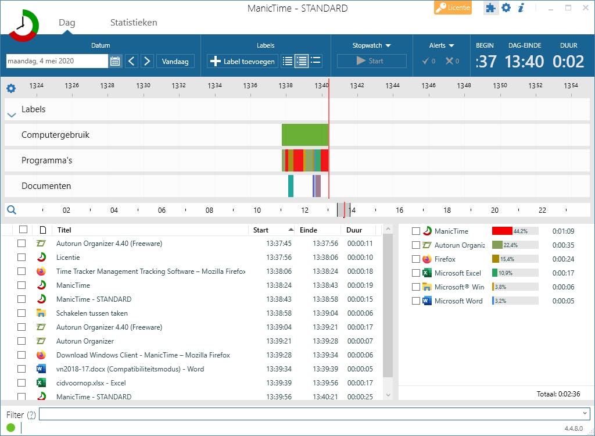This screenshot has width=595, height=436.
Task: Click the green Computergebruik timeline block
Action: point(304,135)
